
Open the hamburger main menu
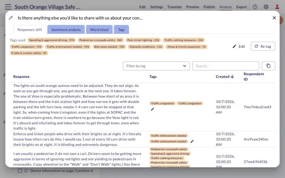8,7
